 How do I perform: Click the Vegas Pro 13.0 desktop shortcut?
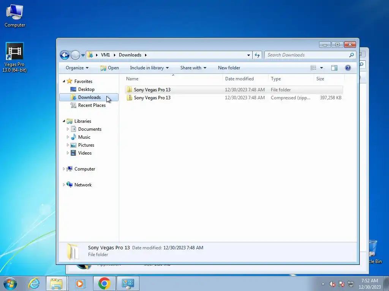tap(14, 58)
